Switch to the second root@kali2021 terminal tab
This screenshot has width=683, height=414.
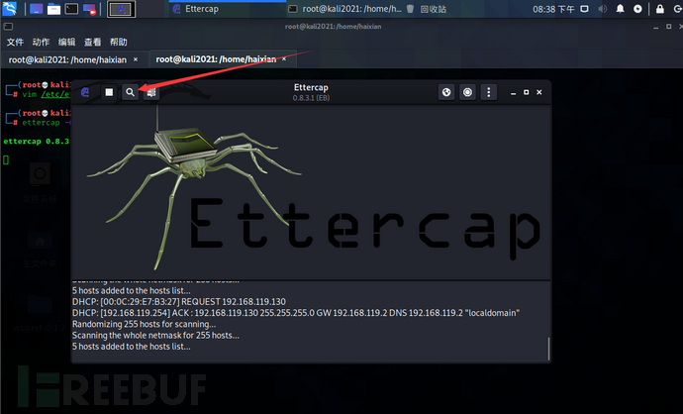216,59
